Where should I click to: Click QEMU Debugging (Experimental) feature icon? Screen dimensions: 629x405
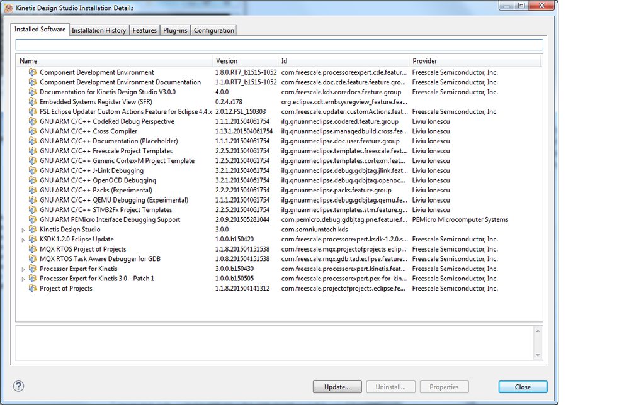point(33,200)
